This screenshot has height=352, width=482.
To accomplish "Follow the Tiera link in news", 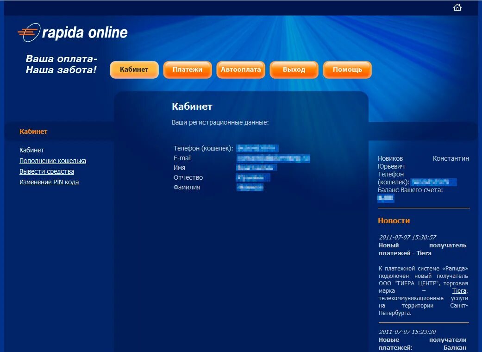I will coord(459,290).
